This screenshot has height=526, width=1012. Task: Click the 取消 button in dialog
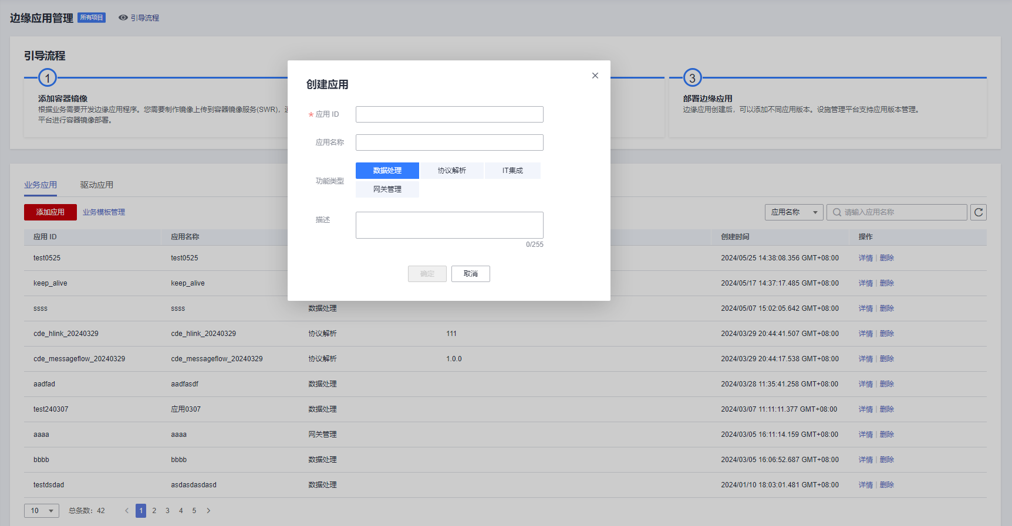click(x=470, y=274)
